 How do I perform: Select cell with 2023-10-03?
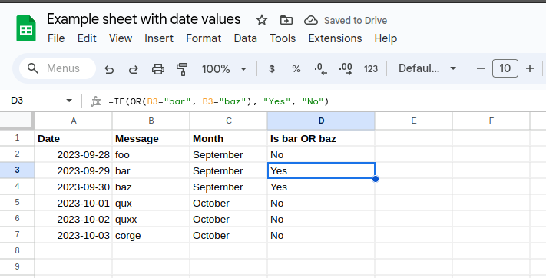[74, 236]
